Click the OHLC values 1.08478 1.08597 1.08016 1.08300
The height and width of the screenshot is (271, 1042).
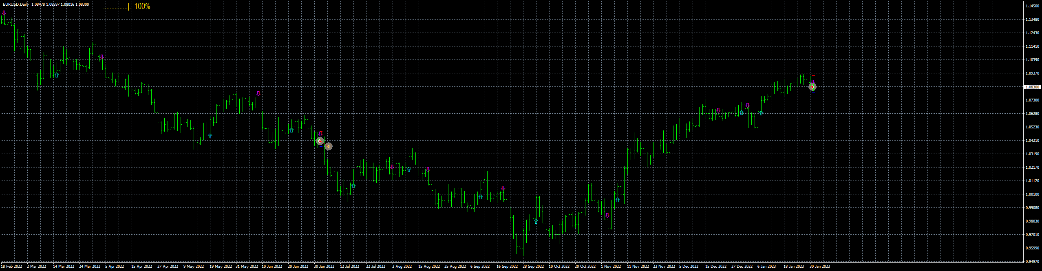[x=60, y=4]
